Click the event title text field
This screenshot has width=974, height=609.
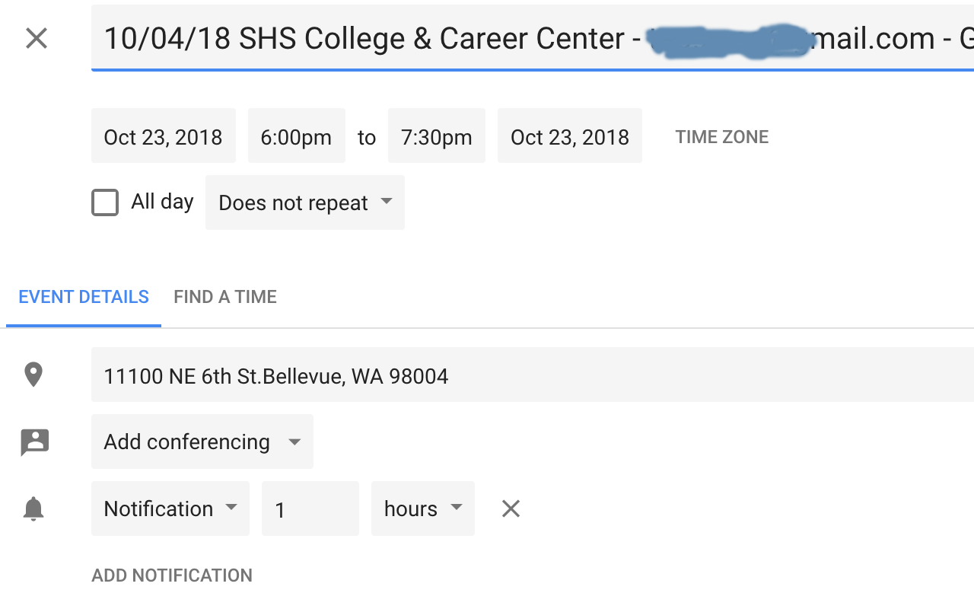pyautogui.click(x=533, y=38)
